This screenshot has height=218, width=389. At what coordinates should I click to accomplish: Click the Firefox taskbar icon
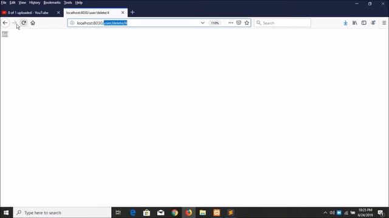coord(189,213)
